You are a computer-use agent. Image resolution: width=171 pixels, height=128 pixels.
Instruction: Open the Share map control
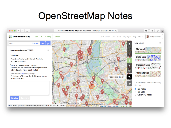tap(129, 71)
